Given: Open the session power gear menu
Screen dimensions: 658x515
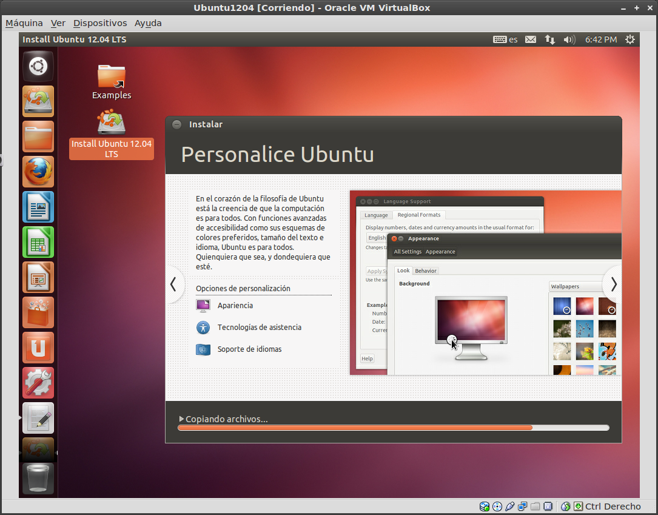Looking at the screenshot, I should (630, 39).
